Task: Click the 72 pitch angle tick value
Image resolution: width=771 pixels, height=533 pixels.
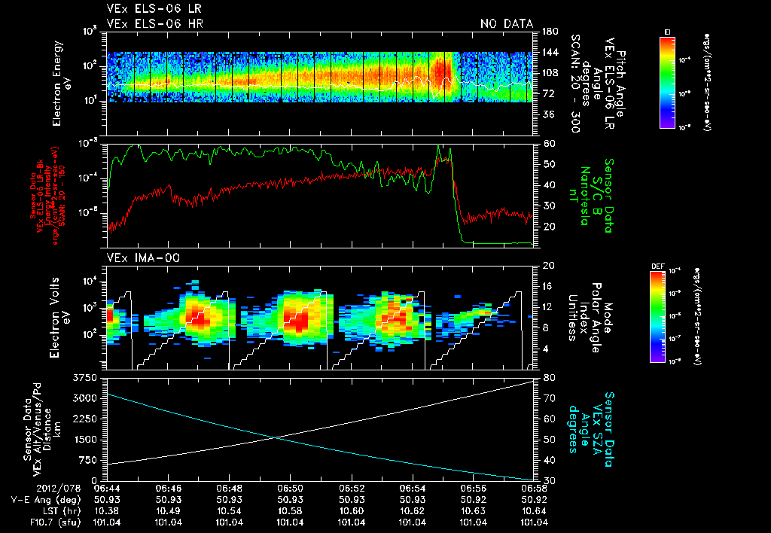Action: [x=548, y=93]
